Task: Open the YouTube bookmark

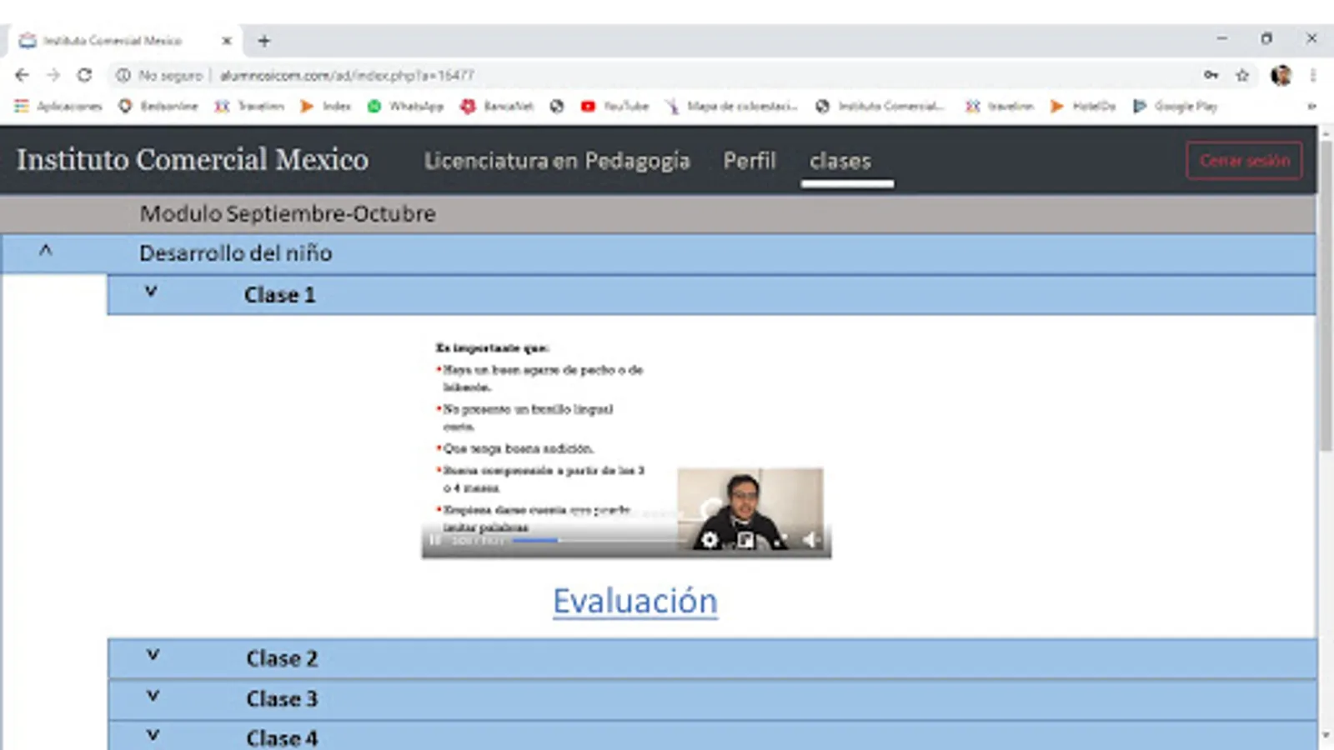Action: coord(614,106)
